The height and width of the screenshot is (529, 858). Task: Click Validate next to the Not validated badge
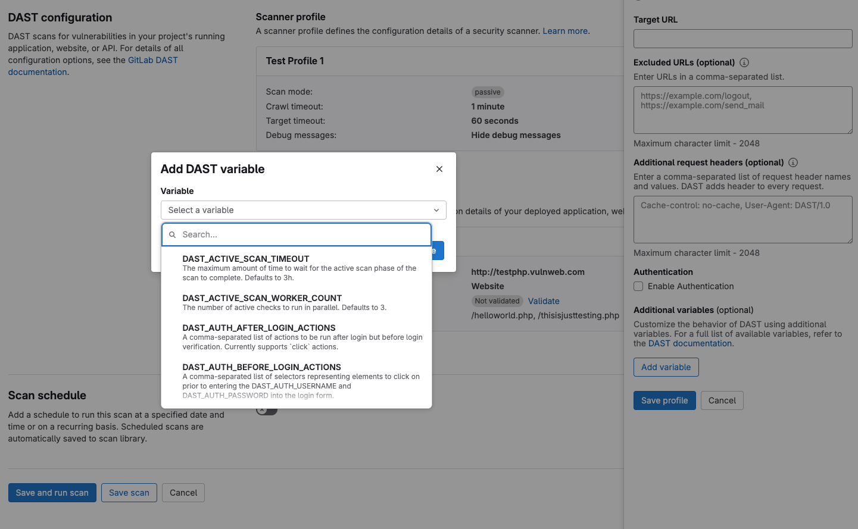pos(544,301)
